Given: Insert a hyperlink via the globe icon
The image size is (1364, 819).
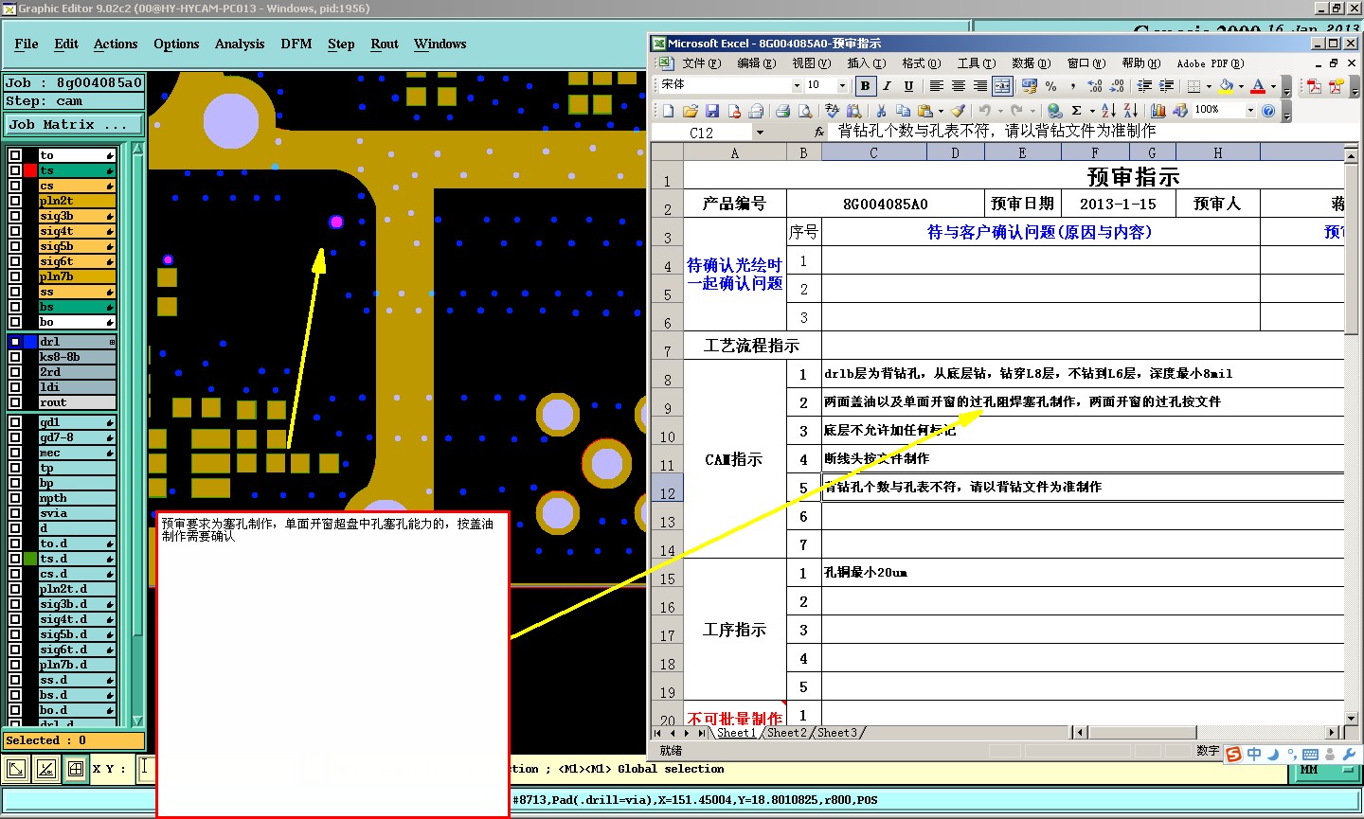Looking at the screenshot, I should [x=1054, y=111].
